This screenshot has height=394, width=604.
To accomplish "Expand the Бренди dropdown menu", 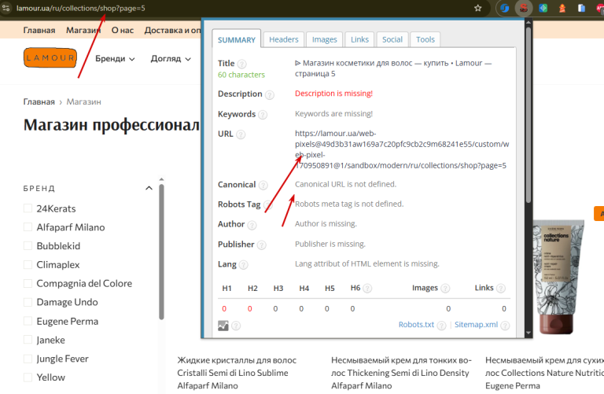I will pyautogui.click(x=115, y=58).
